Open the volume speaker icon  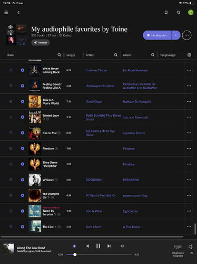[191, 247]
